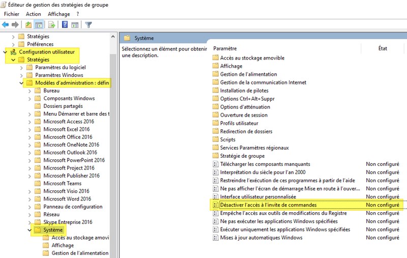Open the Fichier menu
Image resolution: width=407 pixels, height=258 pixels.
coord(11,14)
